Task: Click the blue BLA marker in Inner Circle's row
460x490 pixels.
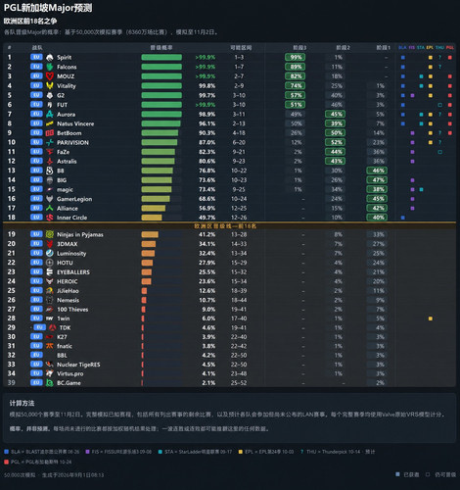Action: click(403, 218)
